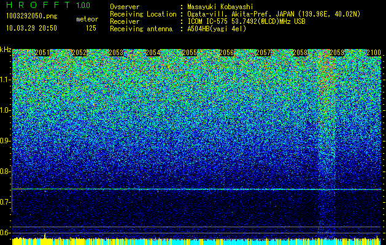Image resolution: width=386 pixels, height=245 pixels.
Task: Click the 1.0 frequency axis label
Action: 6,110
